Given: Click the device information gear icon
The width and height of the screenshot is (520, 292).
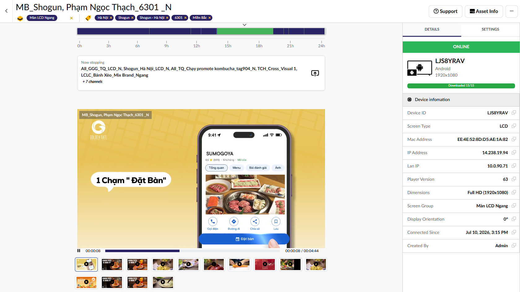Looking at the screenshot, I should click(x=409, y=99).
